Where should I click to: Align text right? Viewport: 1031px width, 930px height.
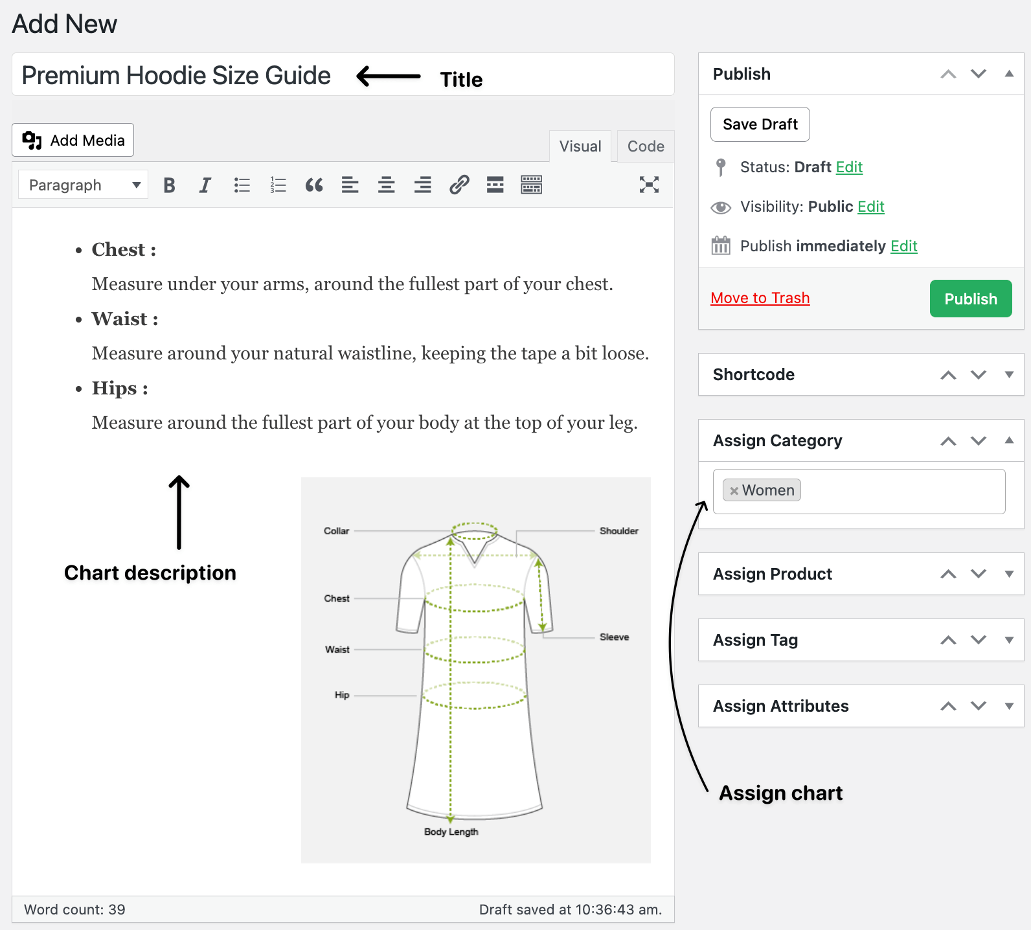coord(423,185)
